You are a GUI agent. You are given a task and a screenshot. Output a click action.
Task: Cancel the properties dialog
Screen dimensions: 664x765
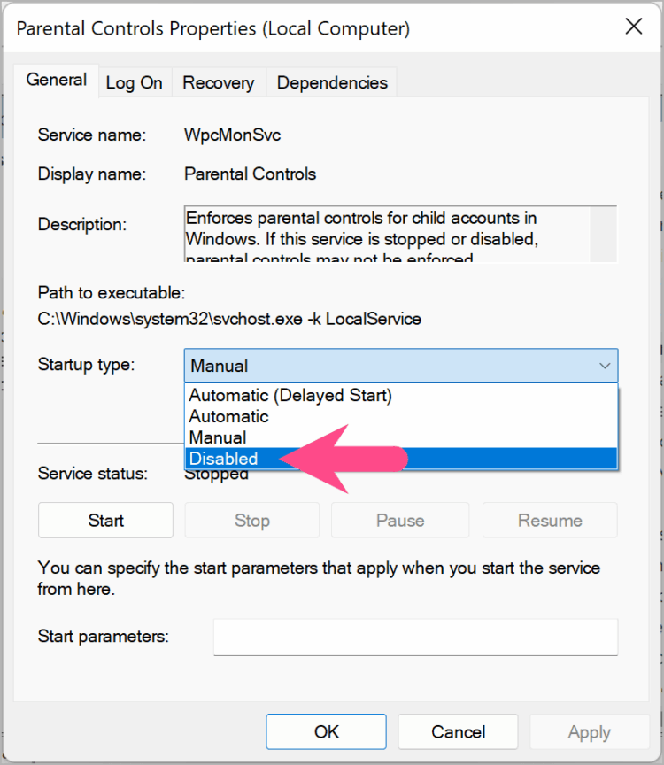pos(458,731)
